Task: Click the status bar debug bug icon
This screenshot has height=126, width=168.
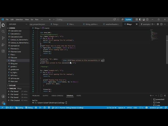Action: tap(45, 108)
